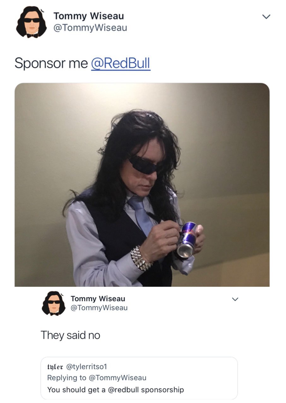The width and height of the screenshot is (286, 403).
Task: View the tweet photo of the Red Bull can
Action: tap(142, 185)
